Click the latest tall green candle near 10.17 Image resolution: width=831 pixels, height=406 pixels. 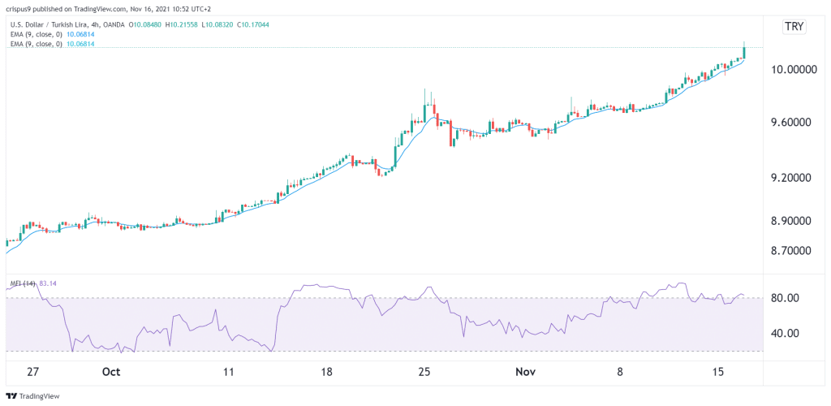pyautogui.click(x=745, y=51)
